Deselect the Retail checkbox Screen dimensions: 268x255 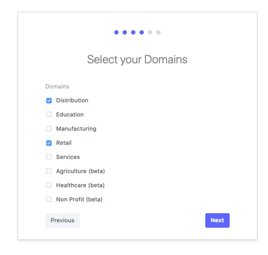pyautogui.click(x=49, y=143)
